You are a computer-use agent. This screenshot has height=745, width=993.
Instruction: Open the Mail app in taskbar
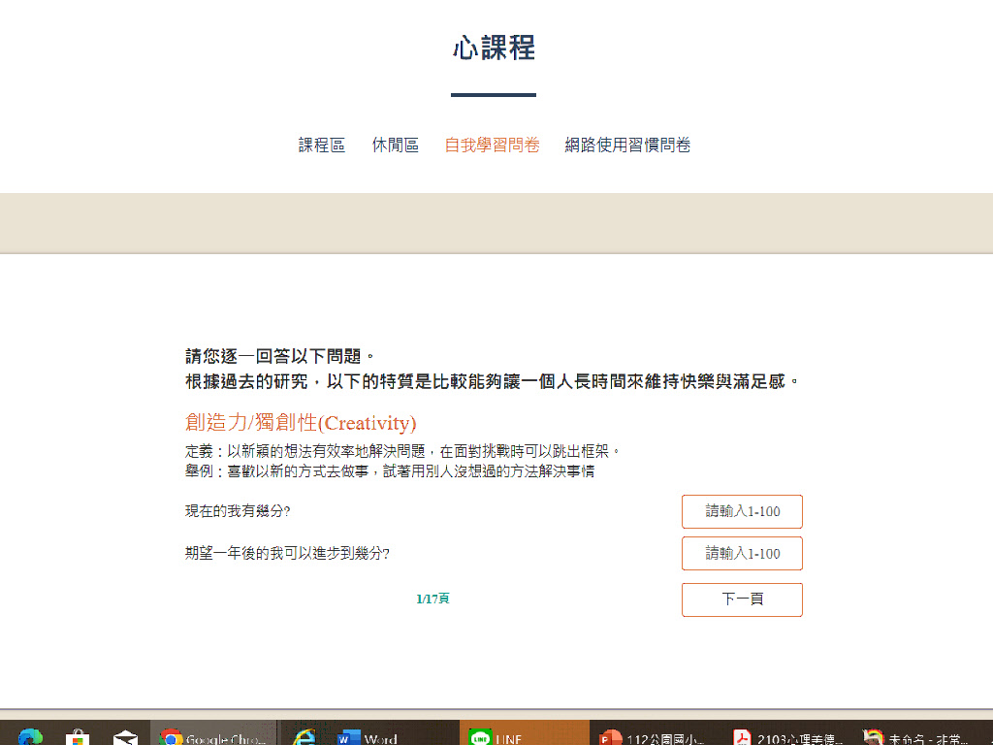(125, 737)
